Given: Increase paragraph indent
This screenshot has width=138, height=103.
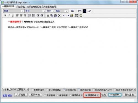Looking at the screenshot, I should [42, 15].
